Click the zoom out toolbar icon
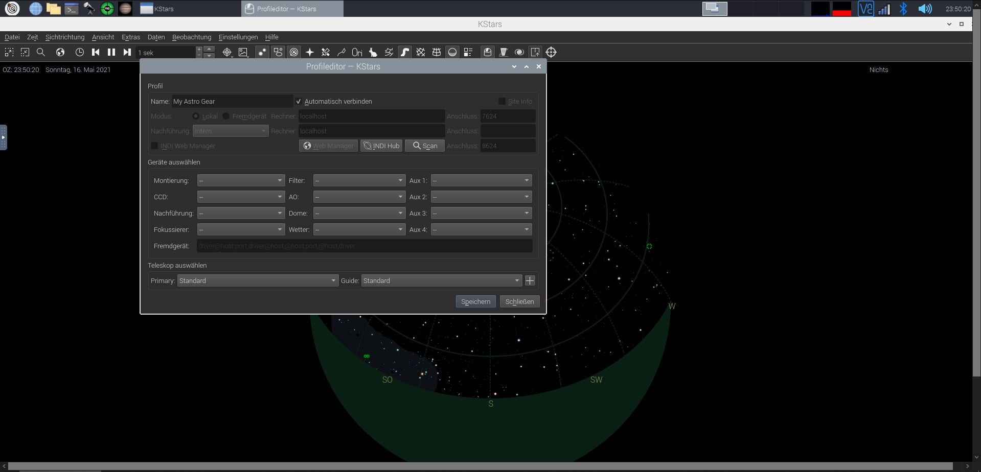 click(25, 52)
